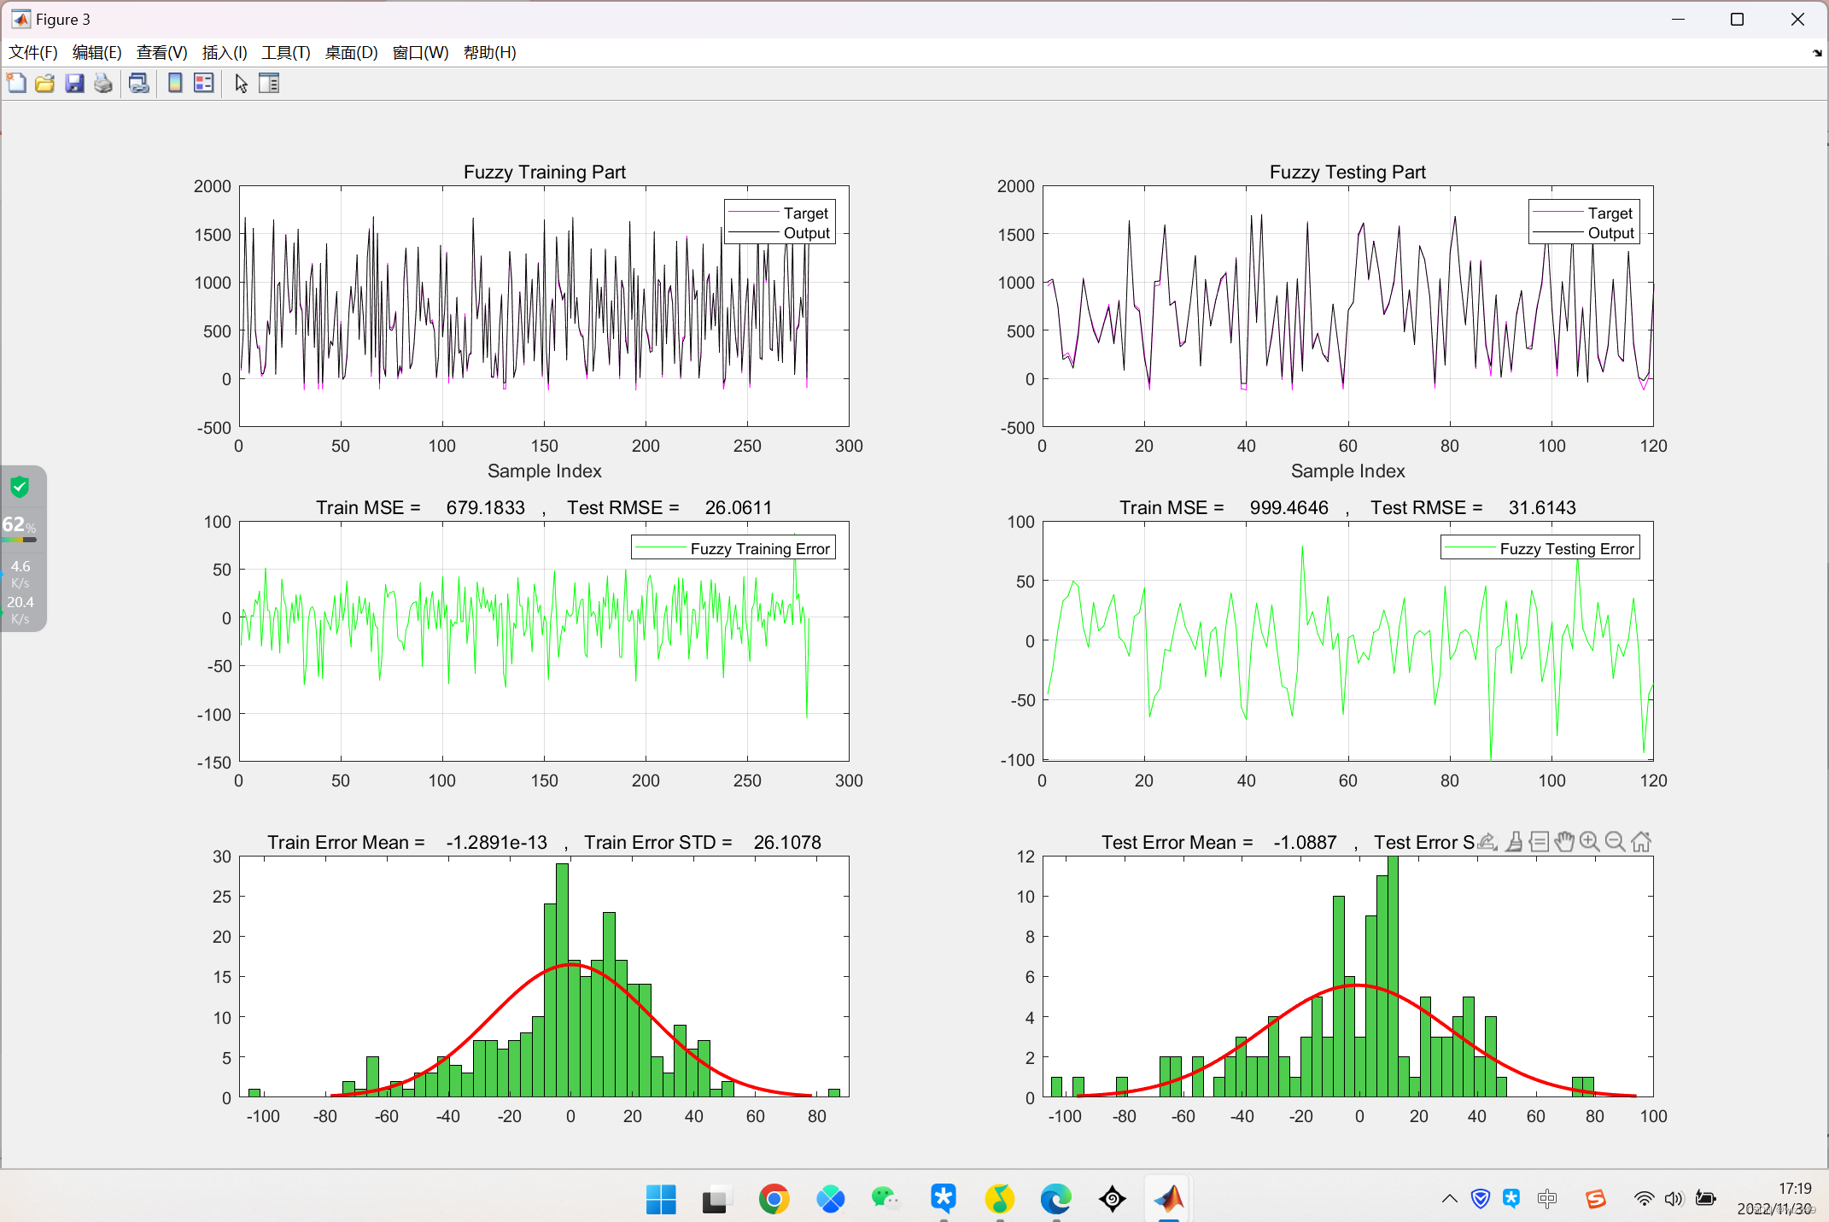Viewport: 1829px width, 1222px height.
Task: Click the Link Plot toolbar icon
Action: (x=138, y=84)
